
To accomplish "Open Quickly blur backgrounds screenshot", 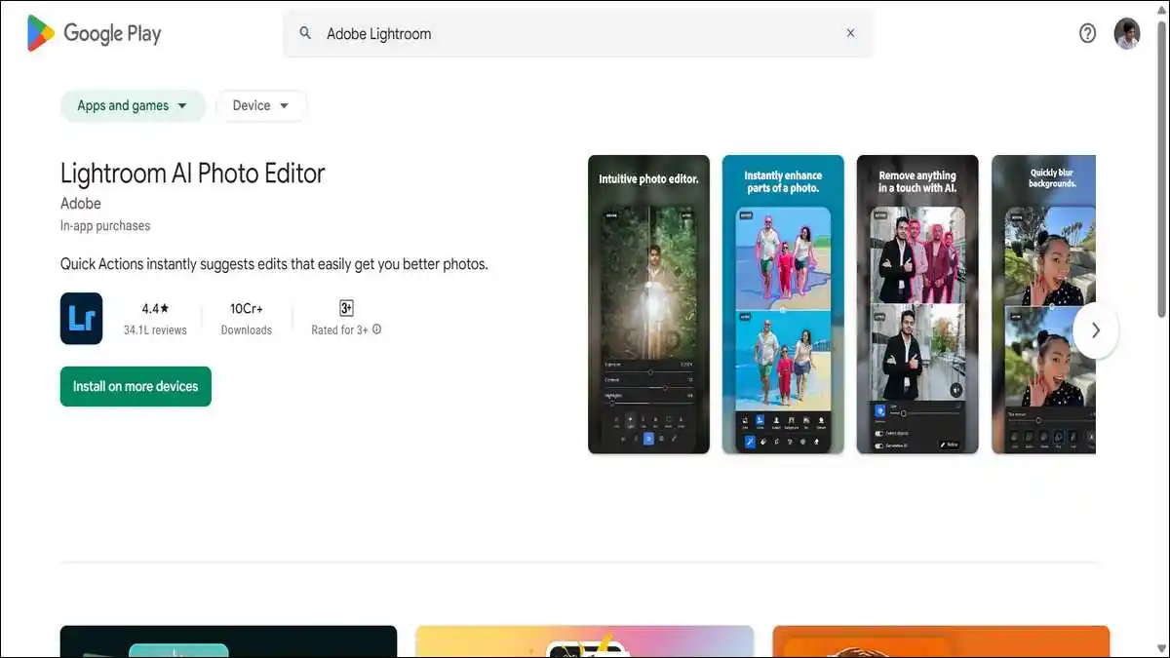I will [x=1043, y=304].
